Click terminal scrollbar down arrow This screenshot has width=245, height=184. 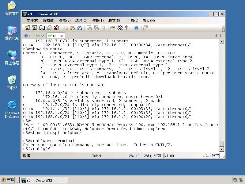pyautogui.click(x=222, y=149)
